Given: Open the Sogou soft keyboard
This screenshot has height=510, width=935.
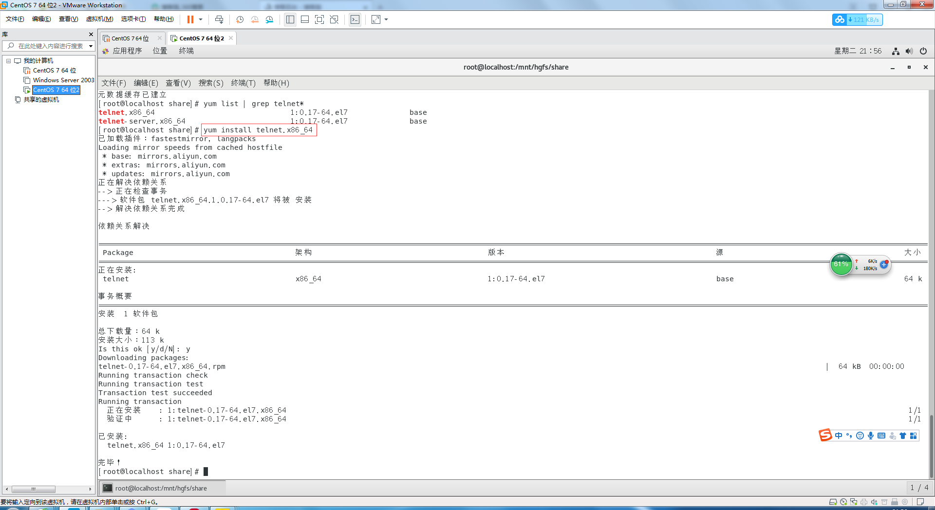Looking at the screenshot, I should pos(881,436).
